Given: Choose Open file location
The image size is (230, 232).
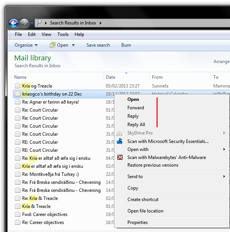Looking at the screenshot, I should tap(145, 211).
